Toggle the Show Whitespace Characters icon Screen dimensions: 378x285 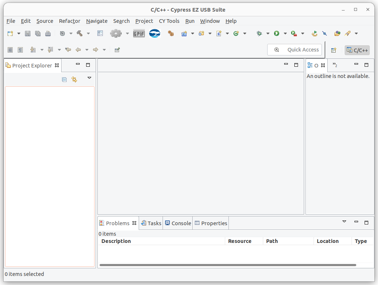pyautogui.click(x=20, y=50)
